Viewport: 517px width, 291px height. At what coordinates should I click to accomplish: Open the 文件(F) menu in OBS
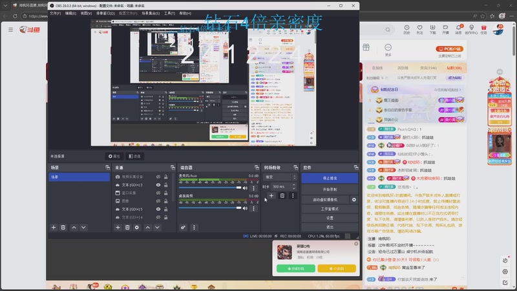pos(55,13)
